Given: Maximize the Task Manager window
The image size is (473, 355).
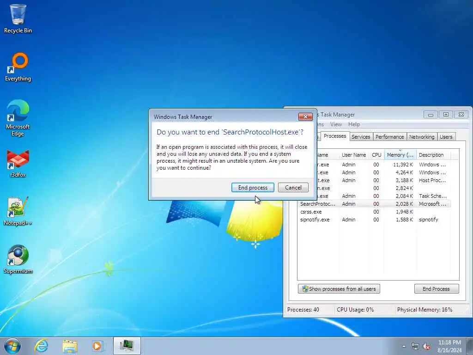Looking at the screenshot, I should (446, 115).
